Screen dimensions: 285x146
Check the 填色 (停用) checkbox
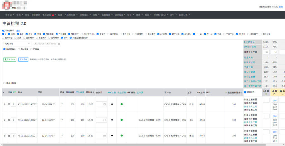click(4, 83)
